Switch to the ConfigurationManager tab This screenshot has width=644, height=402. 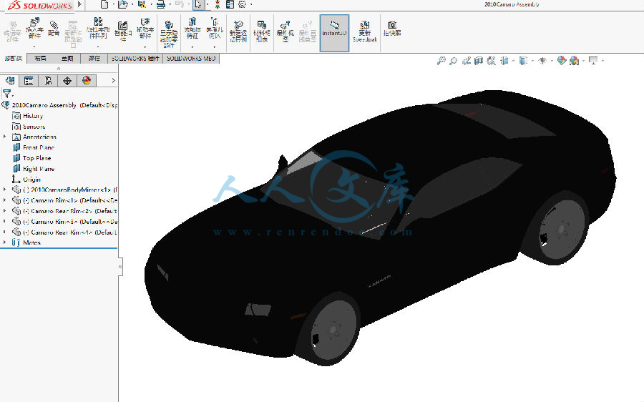tap(48, 81)
